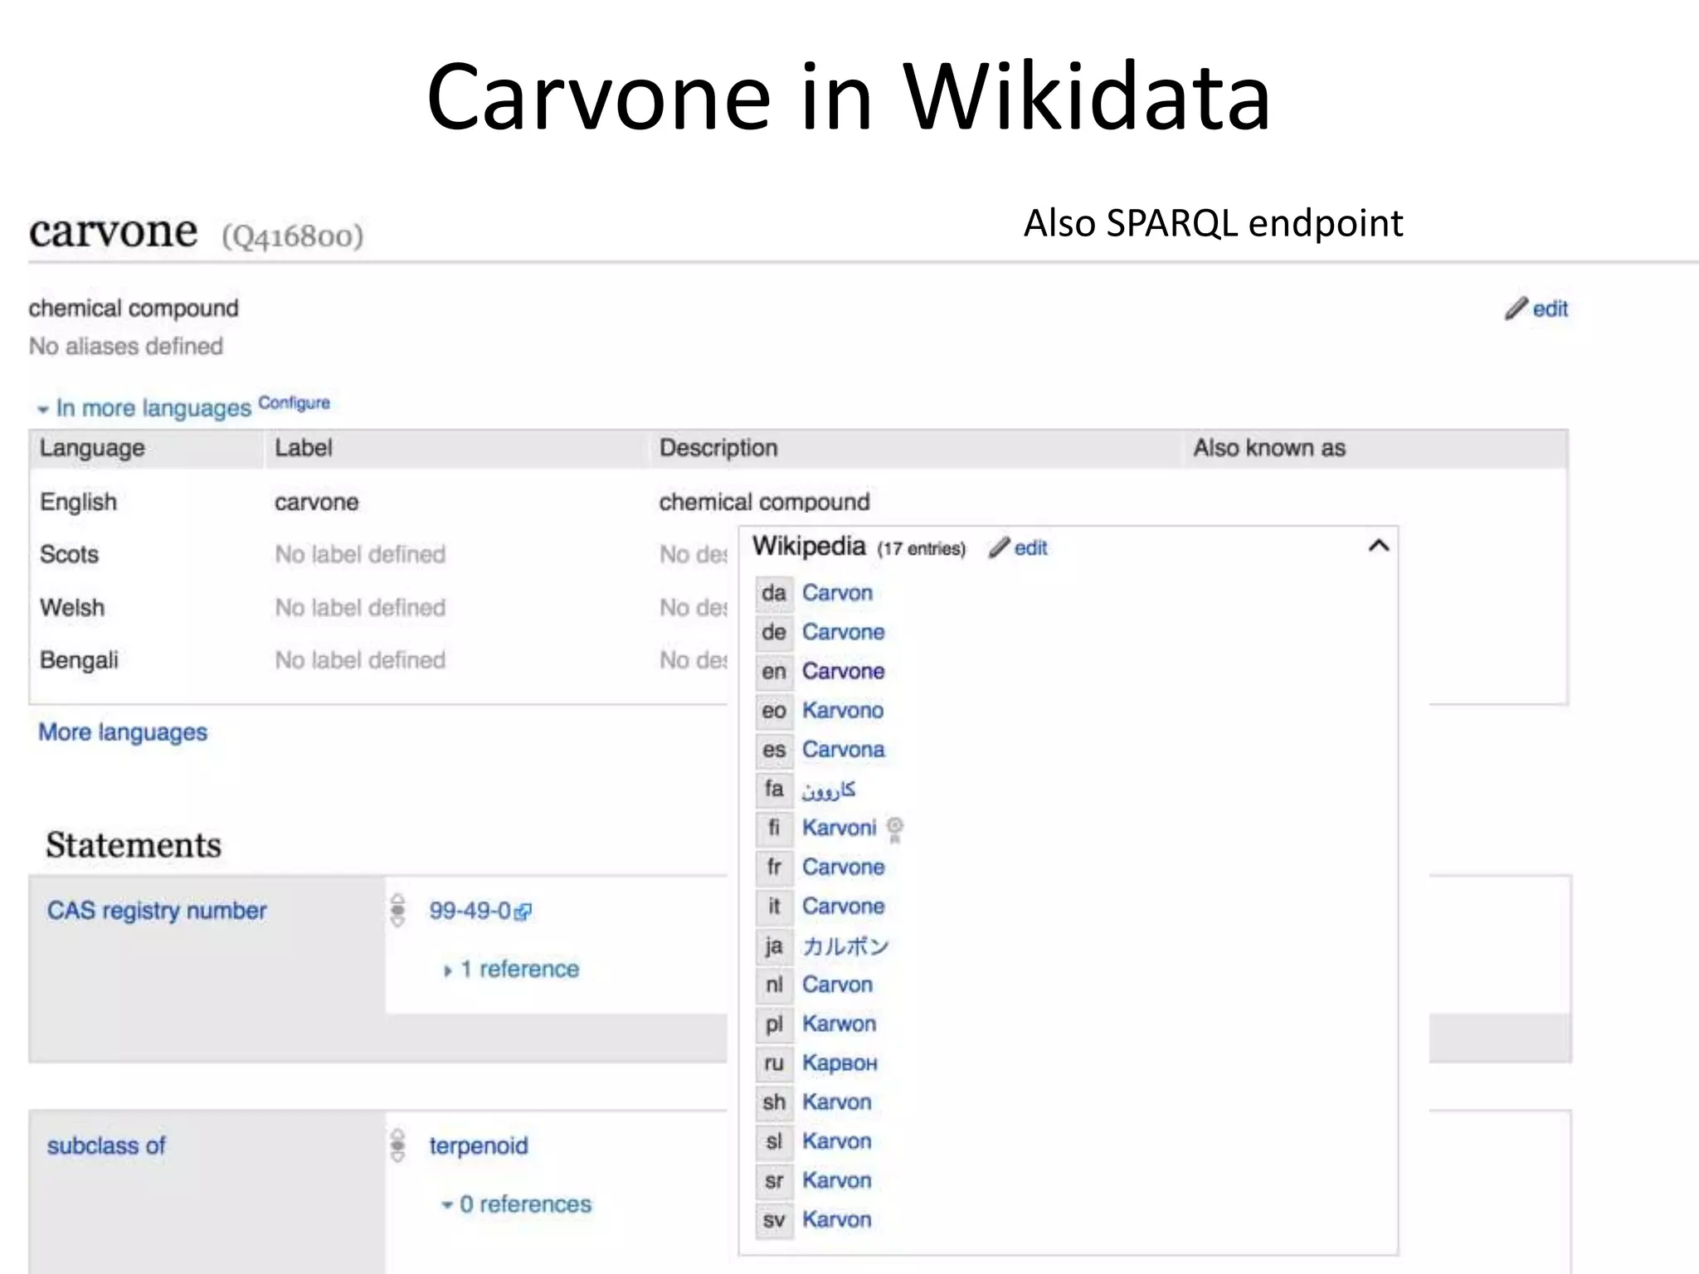Click the Statements section heading
This screenshot has width=1699, height=1274.
pos(134,845)
